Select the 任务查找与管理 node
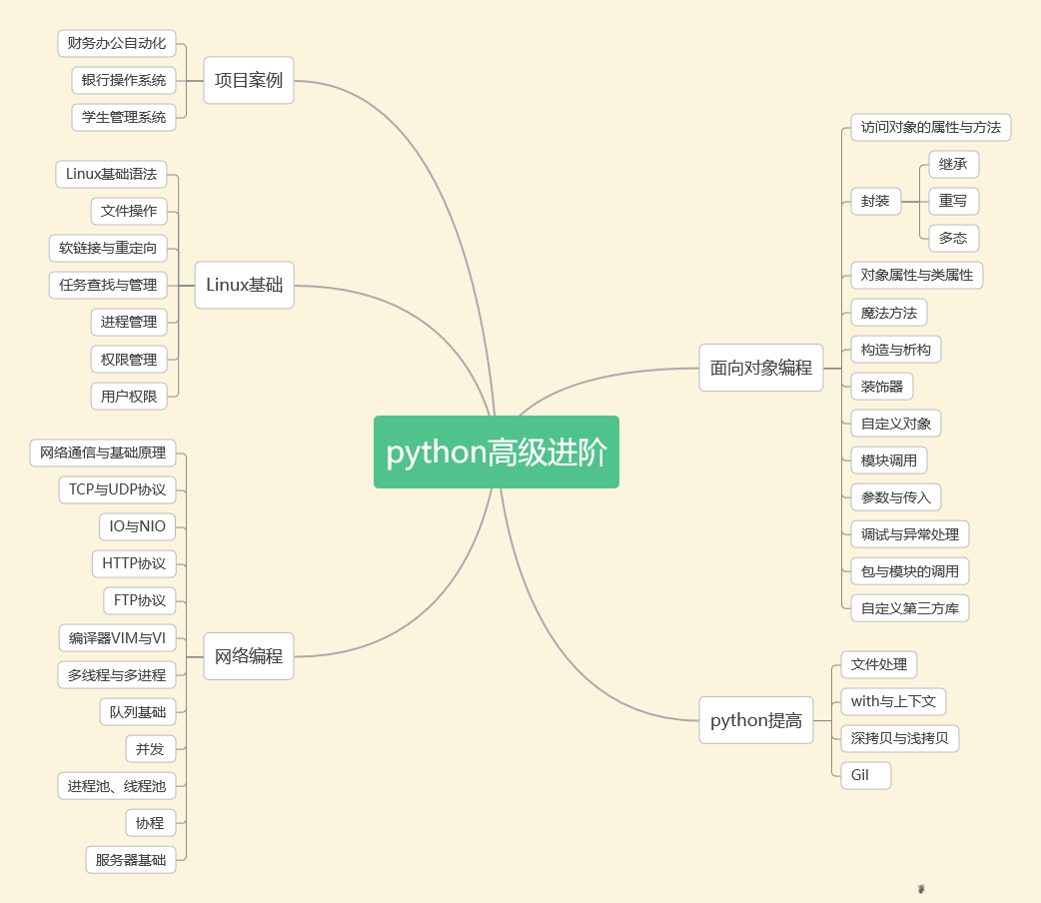Viewport: 1041px width, 903px height. point(108,285)
